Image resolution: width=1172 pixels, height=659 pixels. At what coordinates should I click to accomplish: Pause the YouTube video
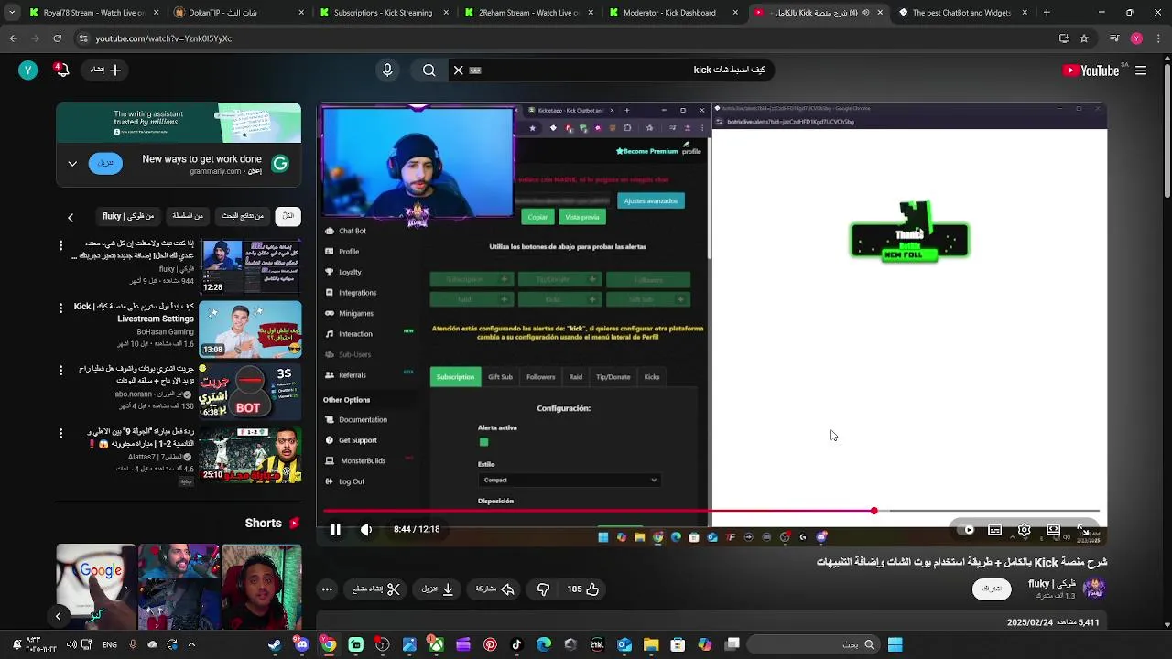coord(336,529)
